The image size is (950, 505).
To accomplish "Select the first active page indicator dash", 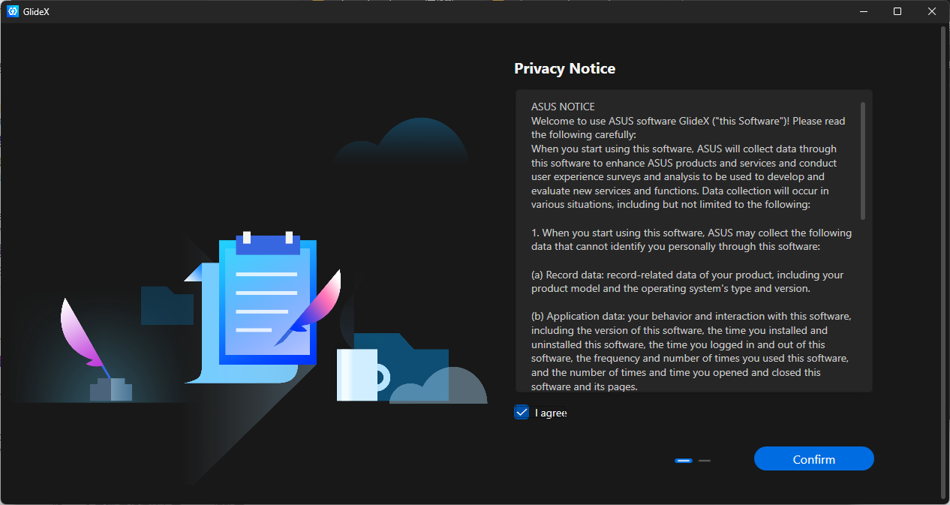I will click(683, 460).
